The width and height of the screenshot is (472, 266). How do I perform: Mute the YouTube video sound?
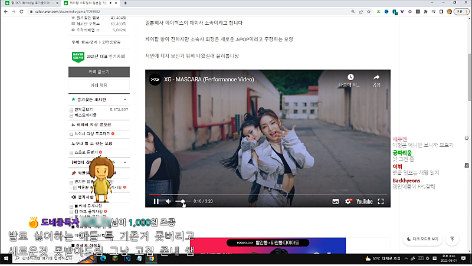pyautogui.click(x=168, y=201)
